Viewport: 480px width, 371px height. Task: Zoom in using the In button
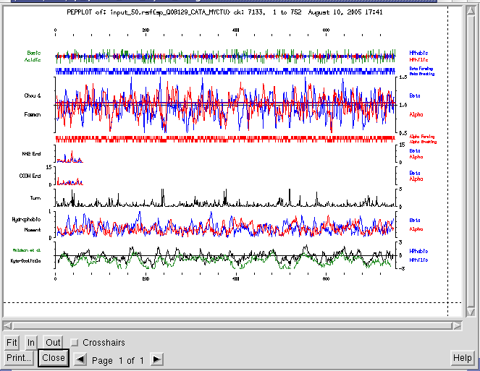tap(31, 342)
